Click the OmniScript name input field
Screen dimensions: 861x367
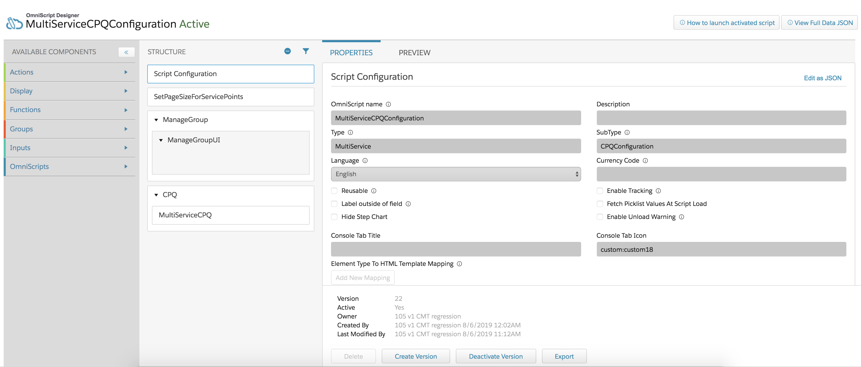(456, 118)
